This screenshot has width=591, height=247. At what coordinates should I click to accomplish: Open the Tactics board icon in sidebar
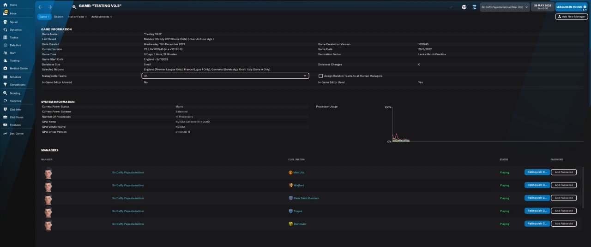(x=5, y=37)
